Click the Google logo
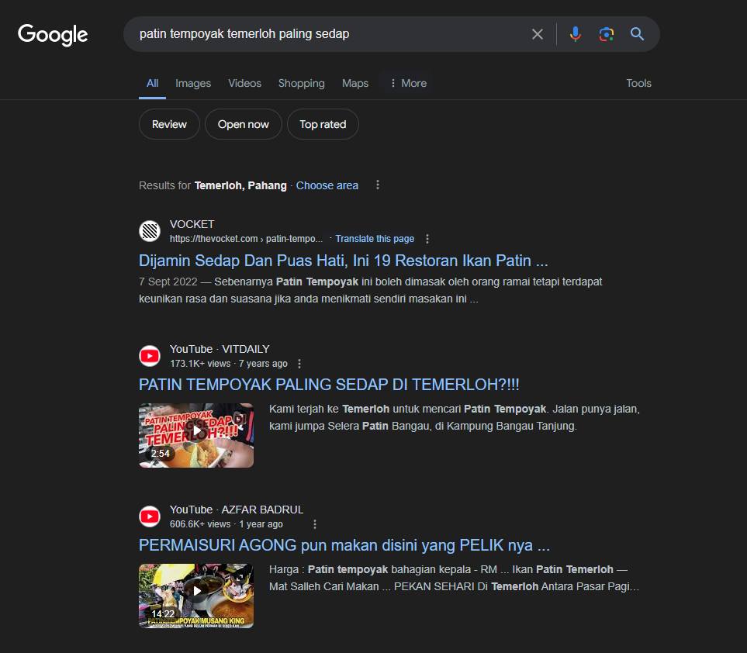 pos(53,34)
